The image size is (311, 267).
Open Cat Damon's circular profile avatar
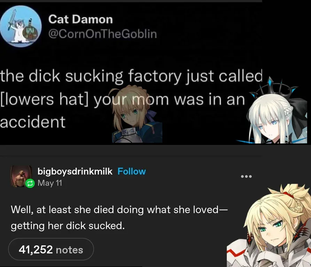(x=21, y=26)
